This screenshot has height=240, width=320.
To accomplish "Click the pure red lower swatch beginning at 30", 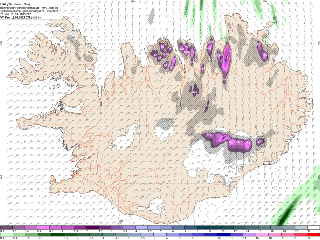I will [313, 234].
